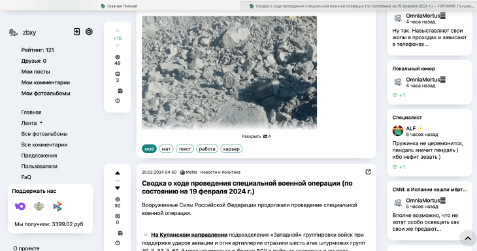This screenshot has width=477, height=251.
Task: Click Мы получили: 3399.02 руб text
Action: 49,224
